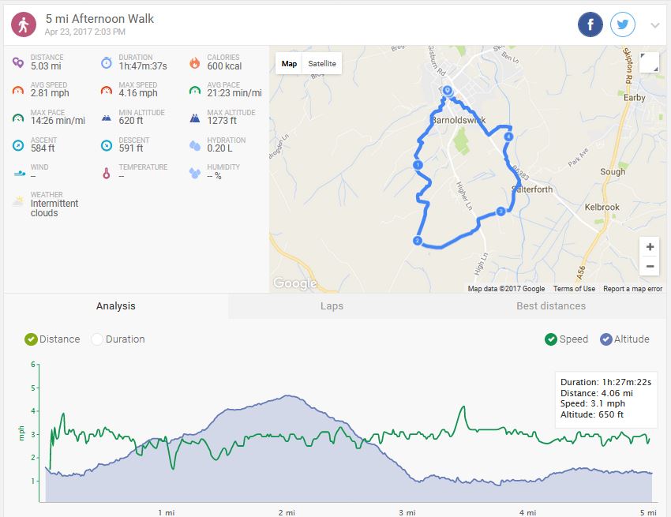Toggle the Altitude graph checkbox

click(x=606, y=339)
